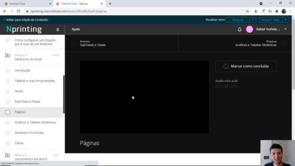Image resolution: width=295 pixels, height=166 pixels.
Task: Open notifications bell
Action: pyautogui.click(x=240, y=30)
